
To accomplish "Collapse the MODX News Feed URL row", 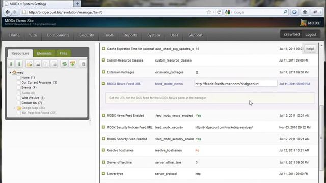I will 103,84.
